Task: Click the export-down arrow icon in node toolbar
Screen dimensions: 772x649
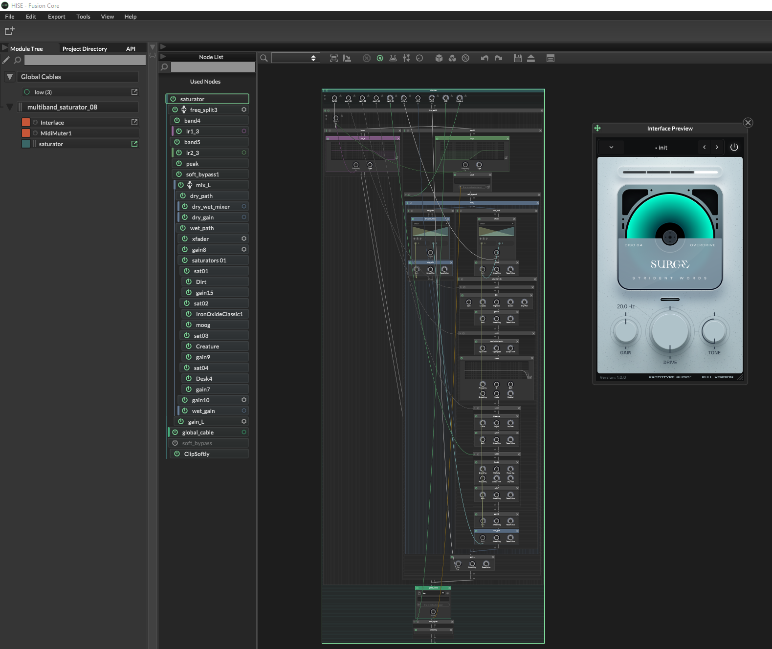Action: point(347,58)
